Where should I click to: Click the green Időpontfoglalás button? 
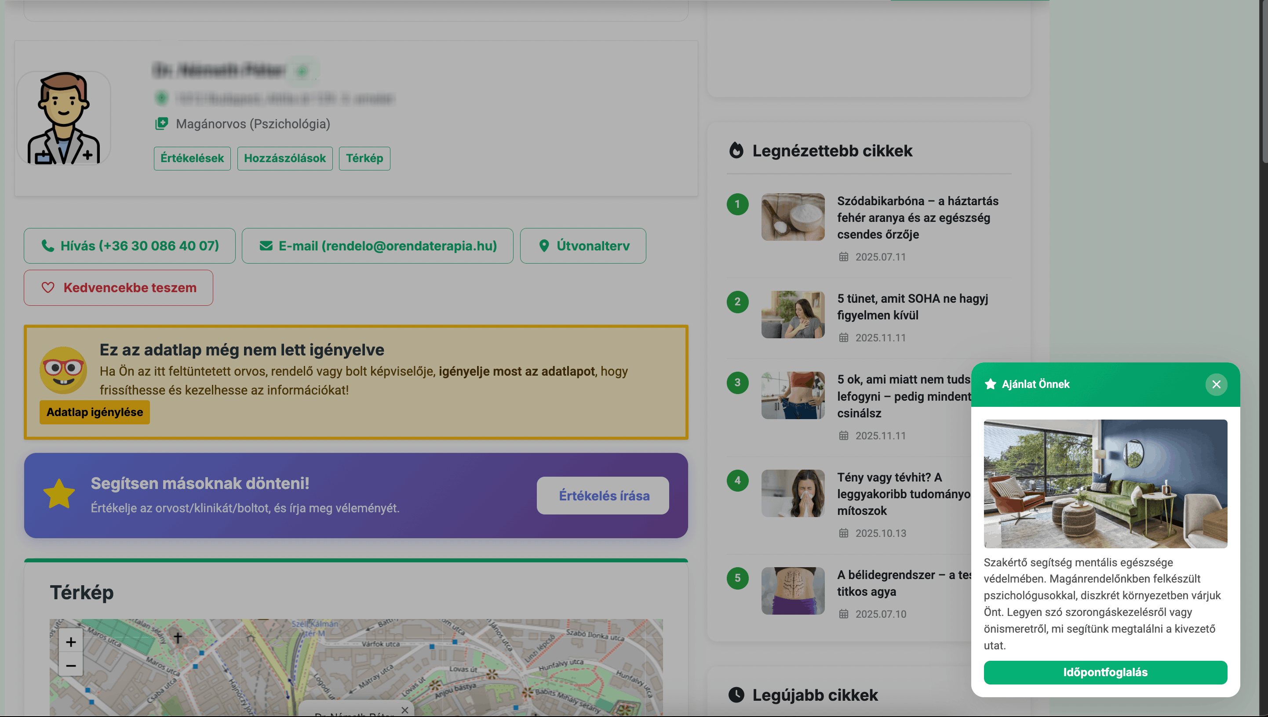click(x=1105, y=672)
